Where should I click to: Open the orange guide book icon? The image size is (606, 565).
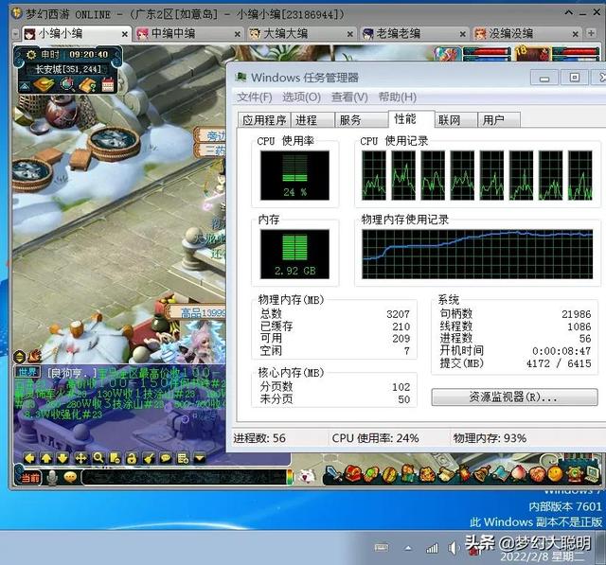tap(87, 84)
